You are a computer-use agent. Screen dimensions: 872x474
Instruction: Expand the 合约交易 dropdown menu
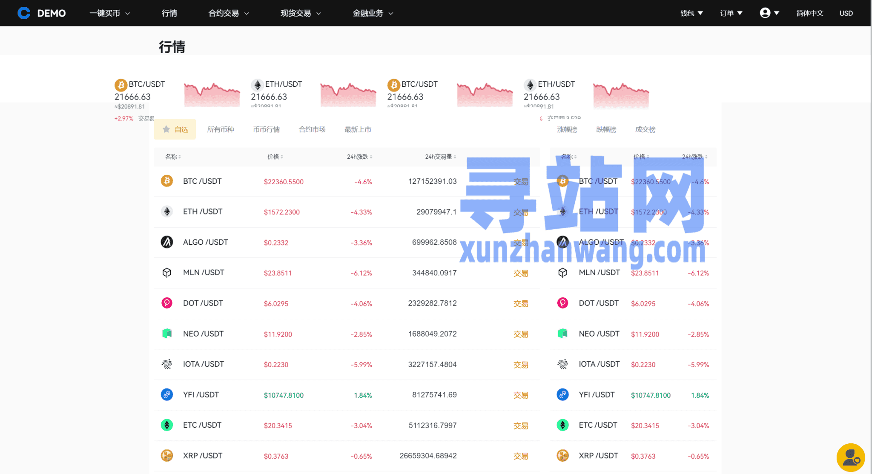click(229, 13)
